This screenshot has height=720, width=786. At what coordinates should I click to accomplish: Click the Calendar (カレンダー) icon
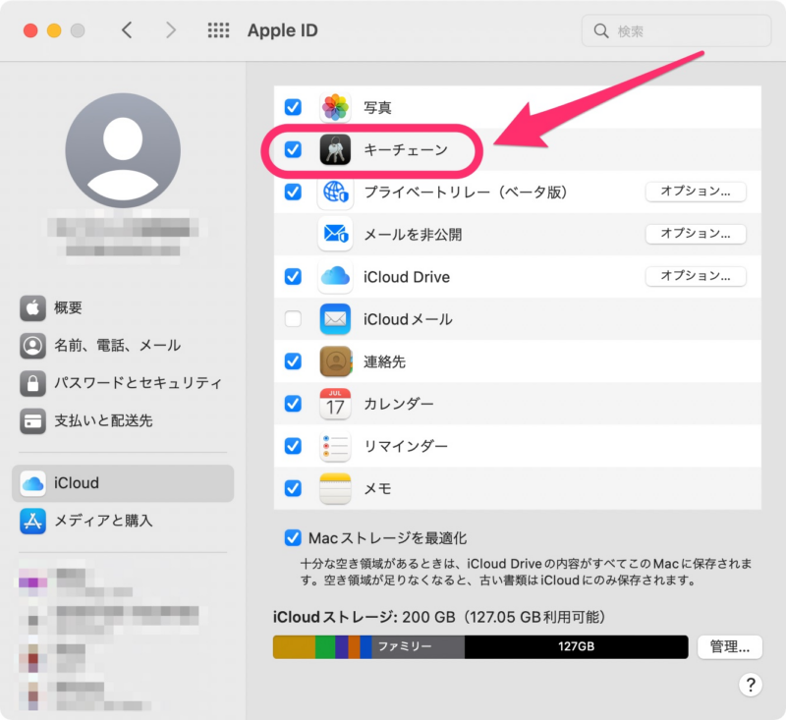[x=335, y=404]
